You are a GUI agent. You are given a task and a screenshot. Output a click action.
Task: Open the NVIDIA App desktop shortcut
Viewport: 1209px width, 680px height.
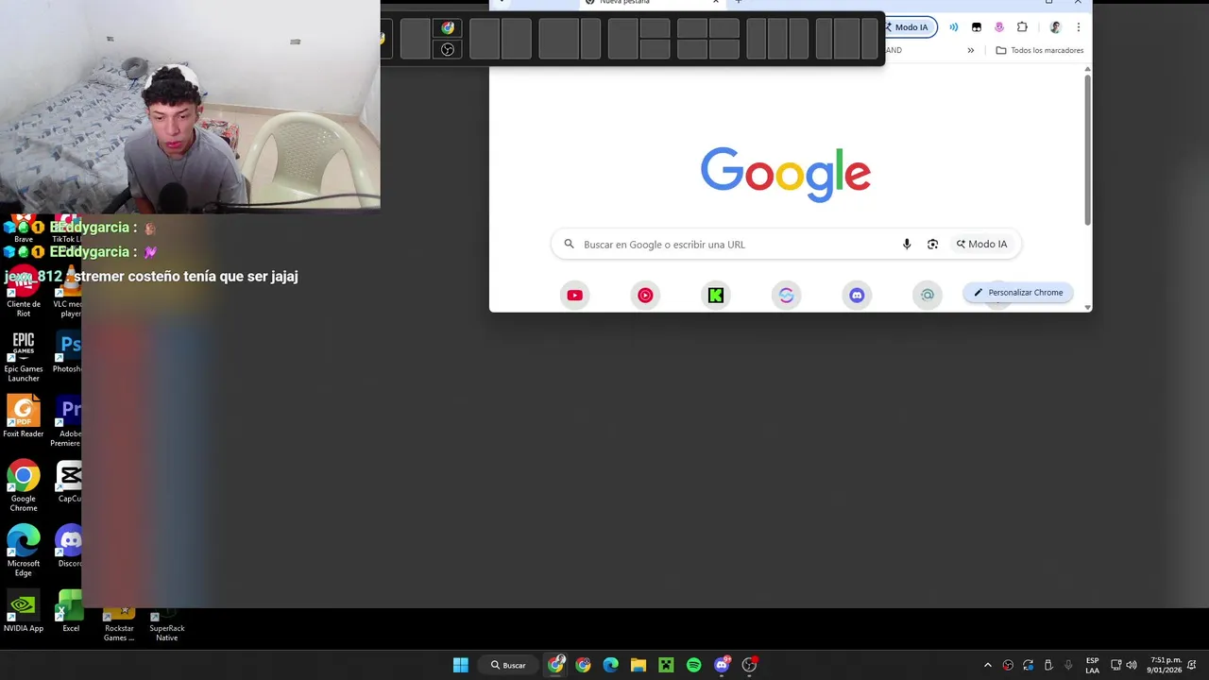(x=24, y=611)
